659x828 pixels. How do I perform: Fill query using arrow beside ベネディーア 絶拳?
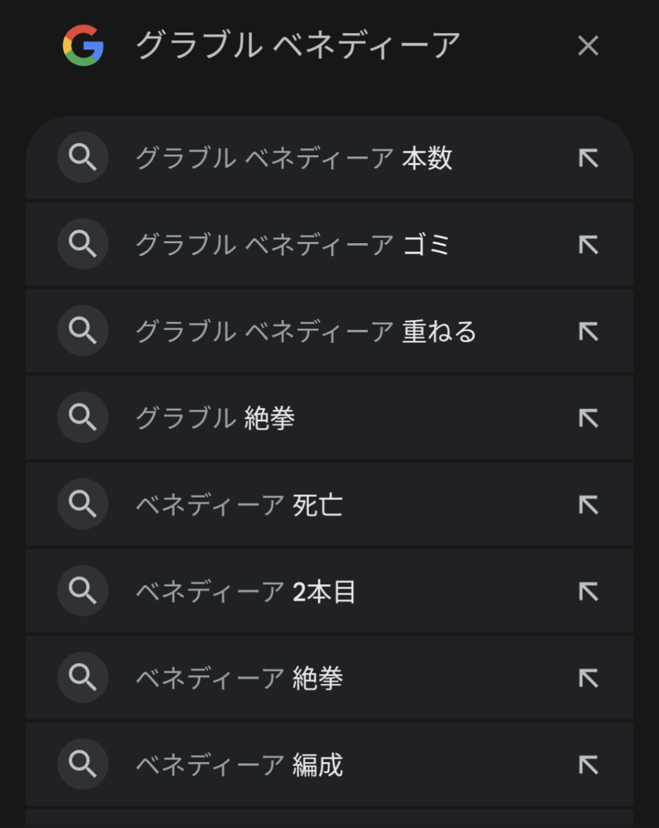point(589,679)
